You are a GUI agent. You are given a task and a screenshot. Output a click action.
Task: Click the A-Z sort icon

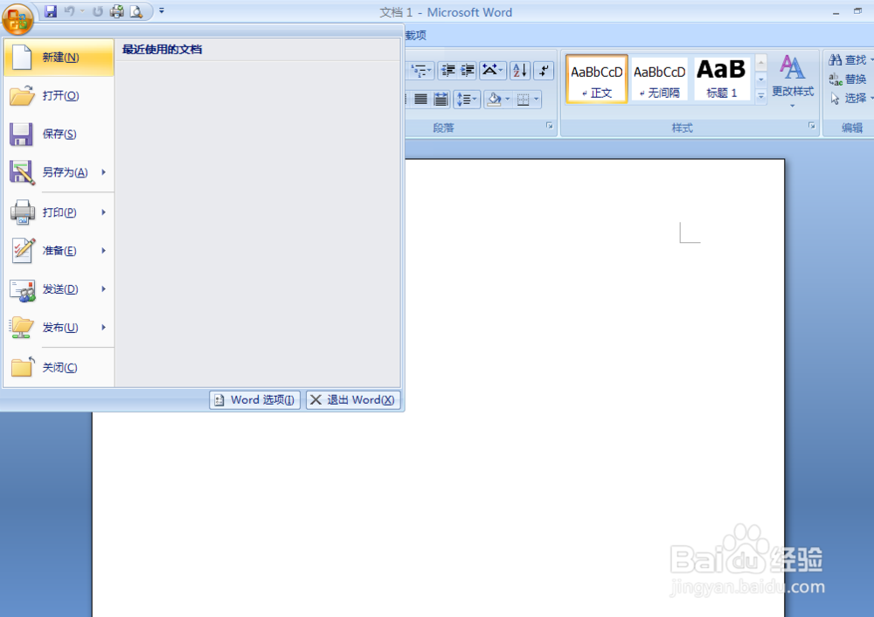point(520,71)
